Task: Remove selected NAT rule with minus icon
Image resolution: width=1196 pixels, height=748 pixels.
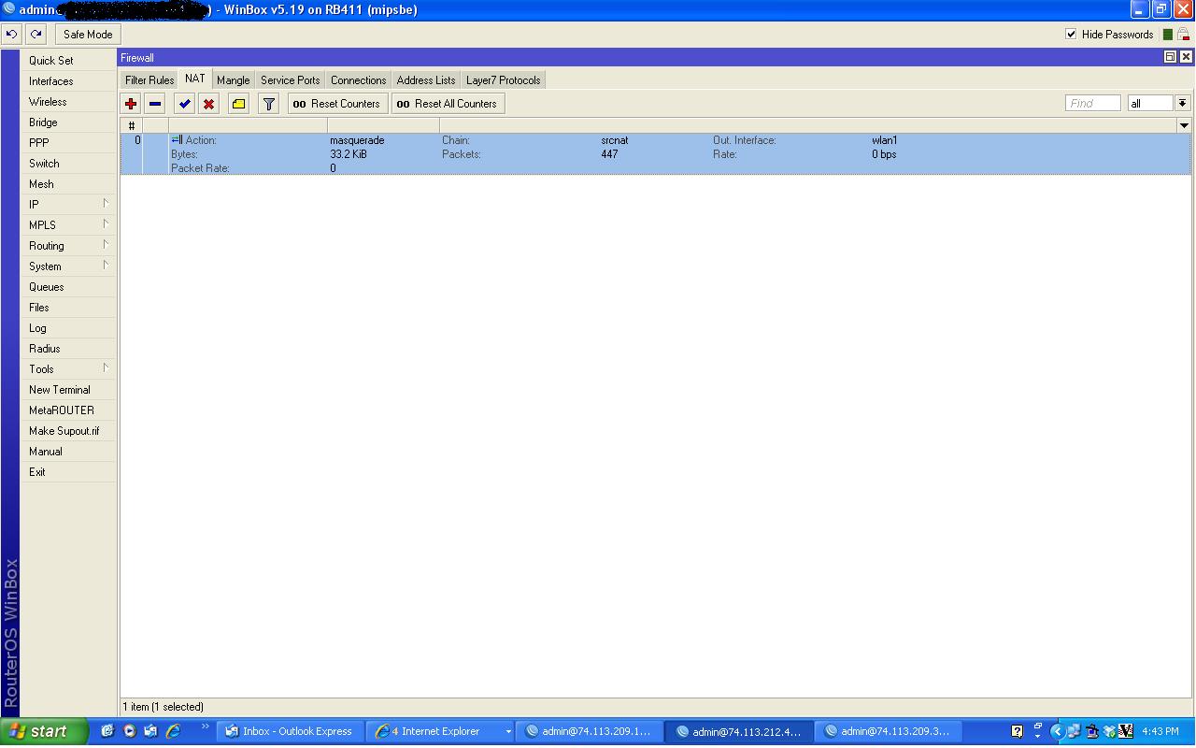Action: [155, 104]
